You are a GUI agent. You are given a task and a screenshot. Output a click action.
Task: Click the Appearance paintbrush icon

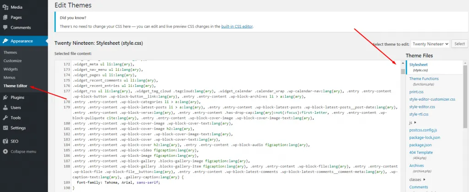[x=5, y=41]
